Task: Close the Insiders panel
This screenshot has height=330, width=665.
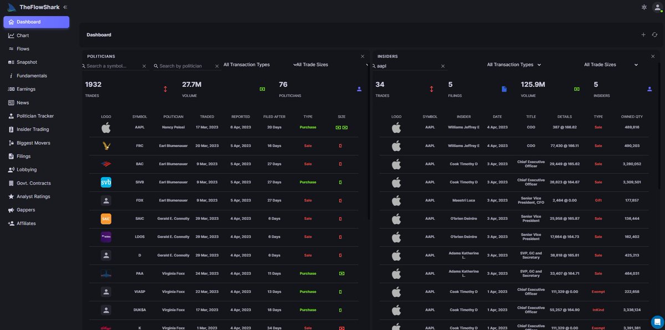Action: point(653,56)
